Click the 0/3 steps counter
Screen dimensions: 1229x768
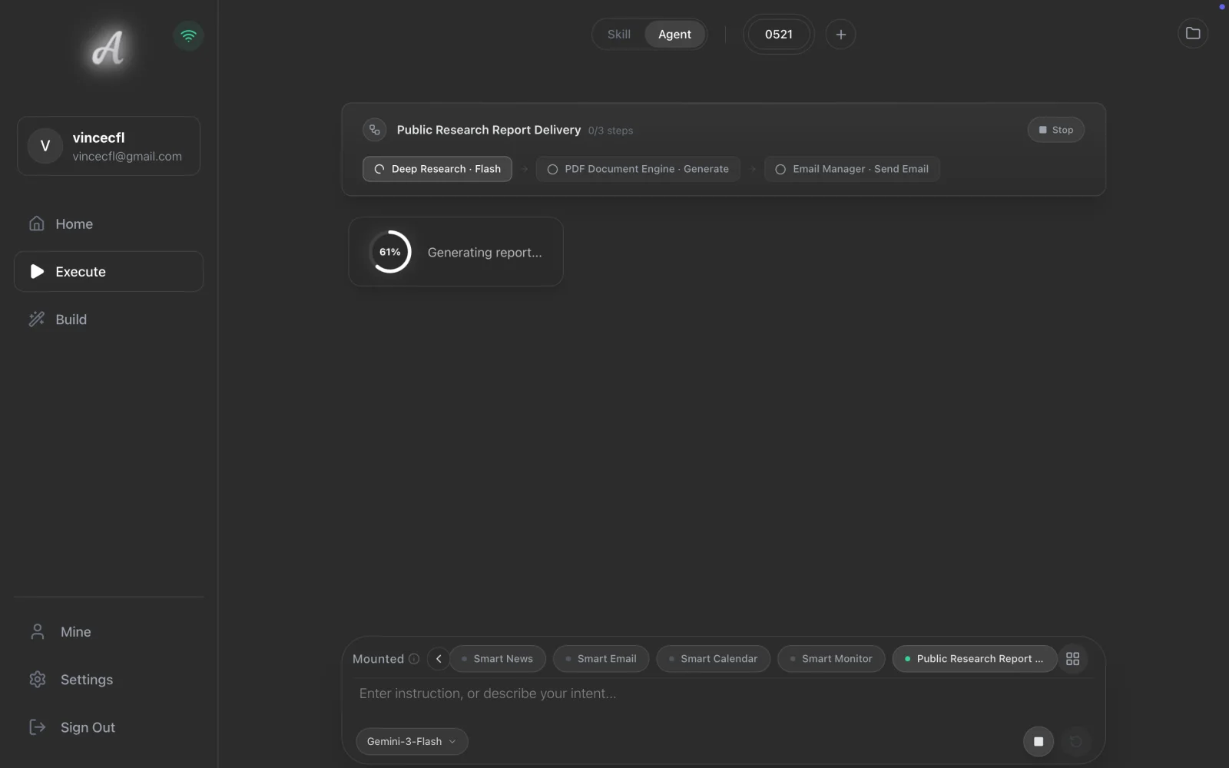[611, 131]
